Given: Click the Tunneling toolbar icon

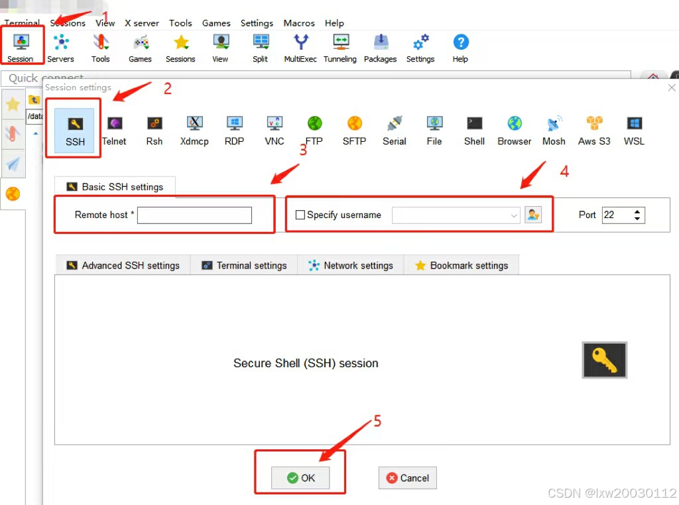Looking at the screenshot, I should click(x=340, y=47).
